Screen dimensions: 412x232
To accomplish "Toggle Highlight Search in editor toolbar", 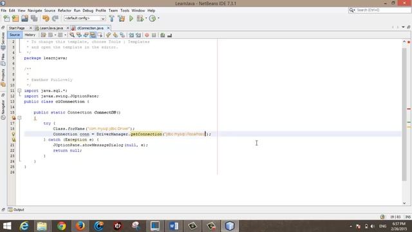I will click(x=93, y=35).
